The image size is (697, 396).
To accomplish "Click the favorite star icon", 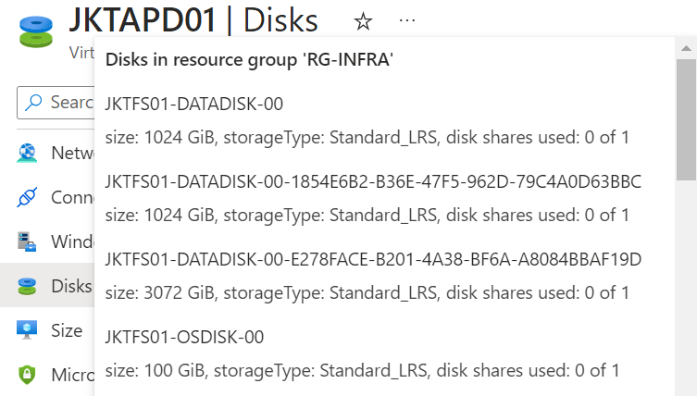I will [363, 21].
